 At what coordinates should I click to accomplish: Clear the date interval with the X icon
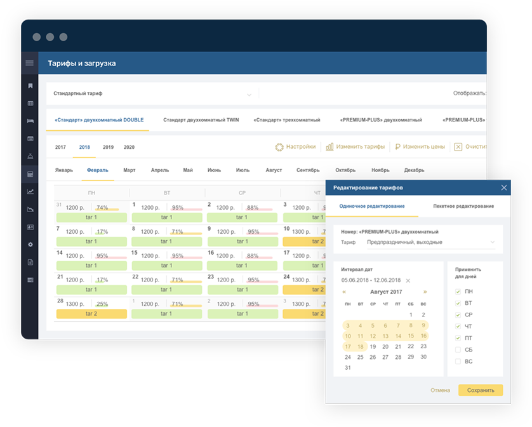[x=408, y=280]
